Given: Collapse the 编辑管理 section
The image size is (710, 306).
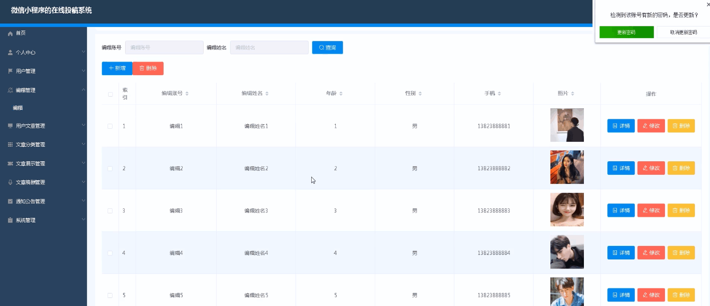Looking at the screenshot, I should pyautogui.click(x=83, y=90).
